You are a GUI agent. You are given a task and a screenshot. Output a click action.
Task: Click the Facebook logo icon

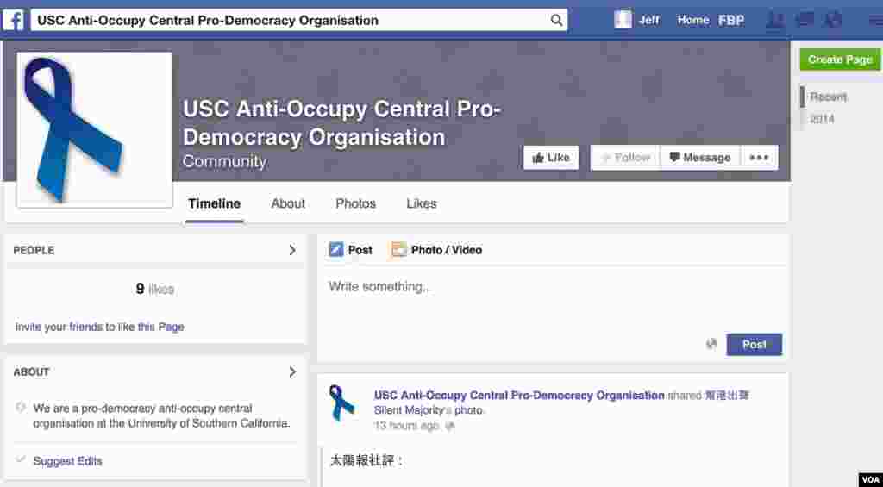tap(13, 20)
